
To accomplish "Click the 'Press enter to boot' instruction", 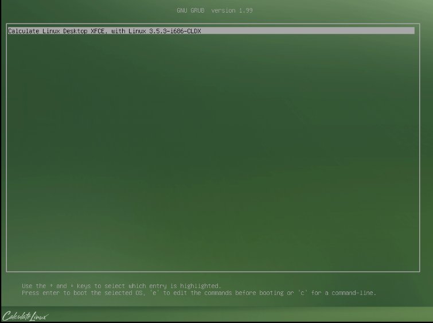I will tap(55, 293).
